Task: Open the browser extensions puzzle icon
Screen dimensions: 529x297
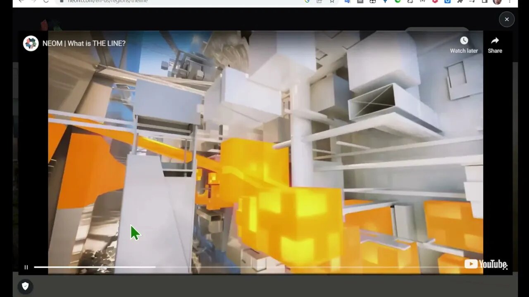Action: tap(460, 2)
